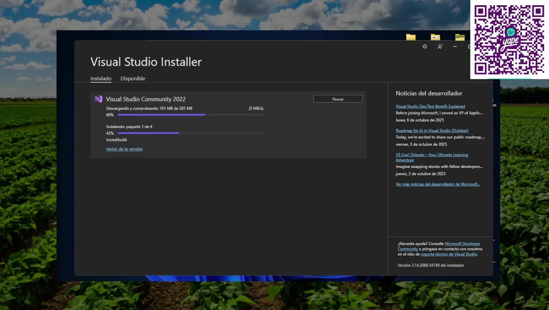Click the 'Noticias del desarrollador' heading
The image size is (549, 310).
429,93
